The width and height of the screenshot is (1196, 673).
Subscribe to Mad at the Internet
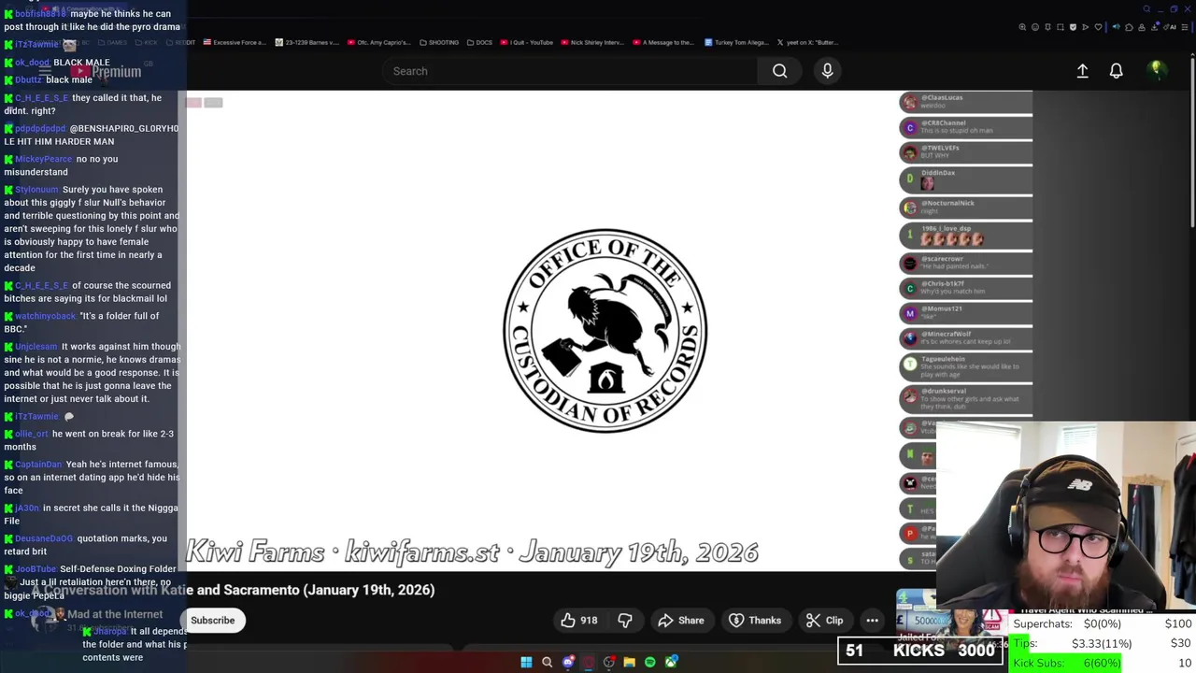point(213,621)
